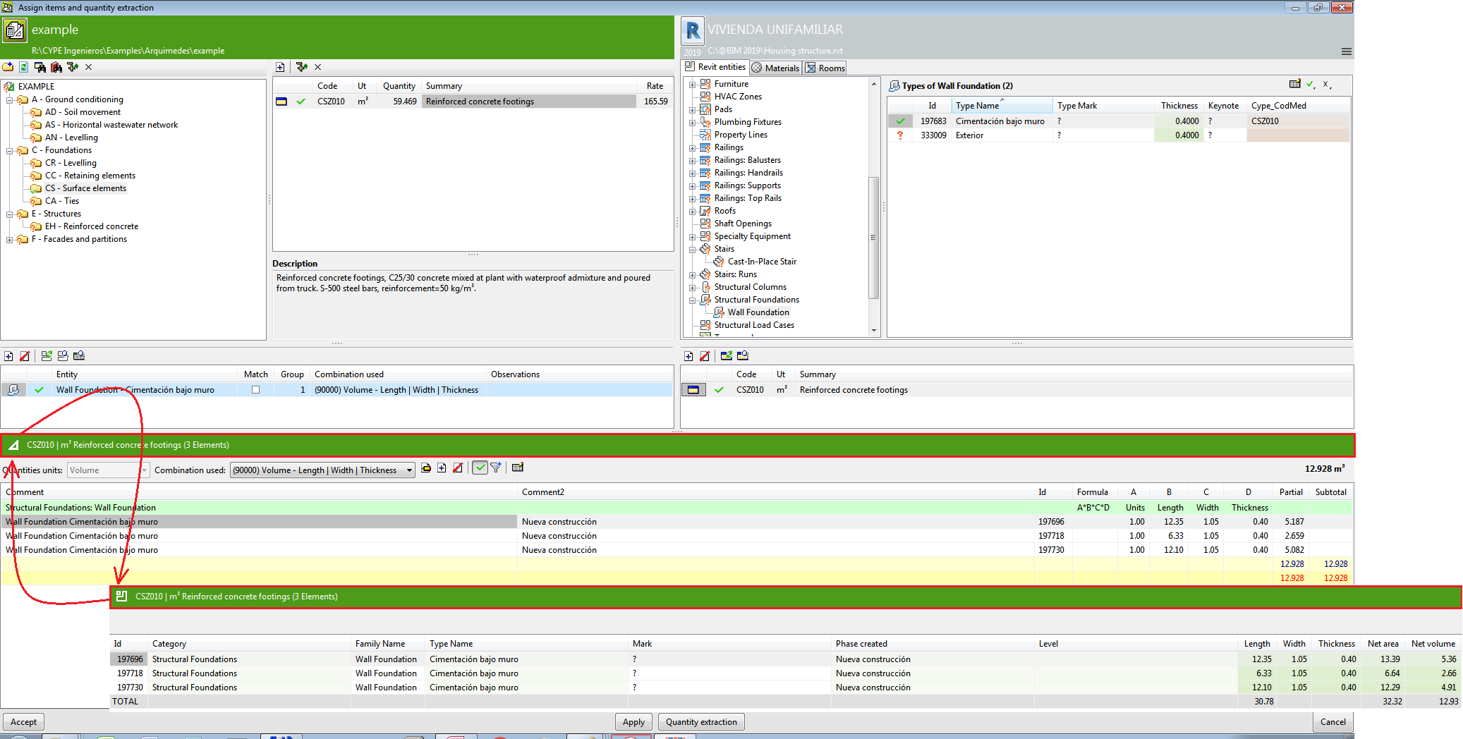Select EH - Reinforced concrete in tree

point(92,226)
